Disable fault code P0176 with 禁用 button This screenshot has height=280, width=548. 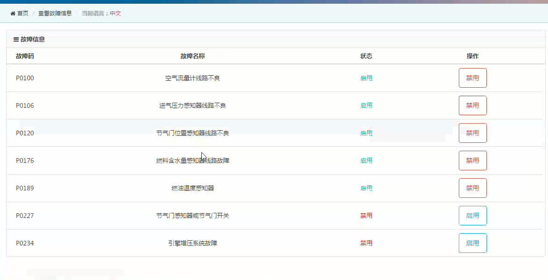pos(472,161)
